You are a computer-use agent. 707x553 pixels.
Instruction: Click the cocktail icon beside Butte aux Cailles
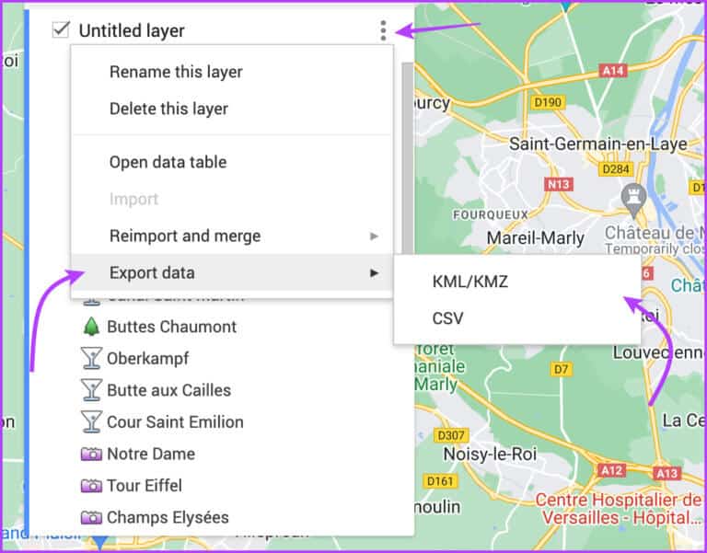(x=91, y=390)
